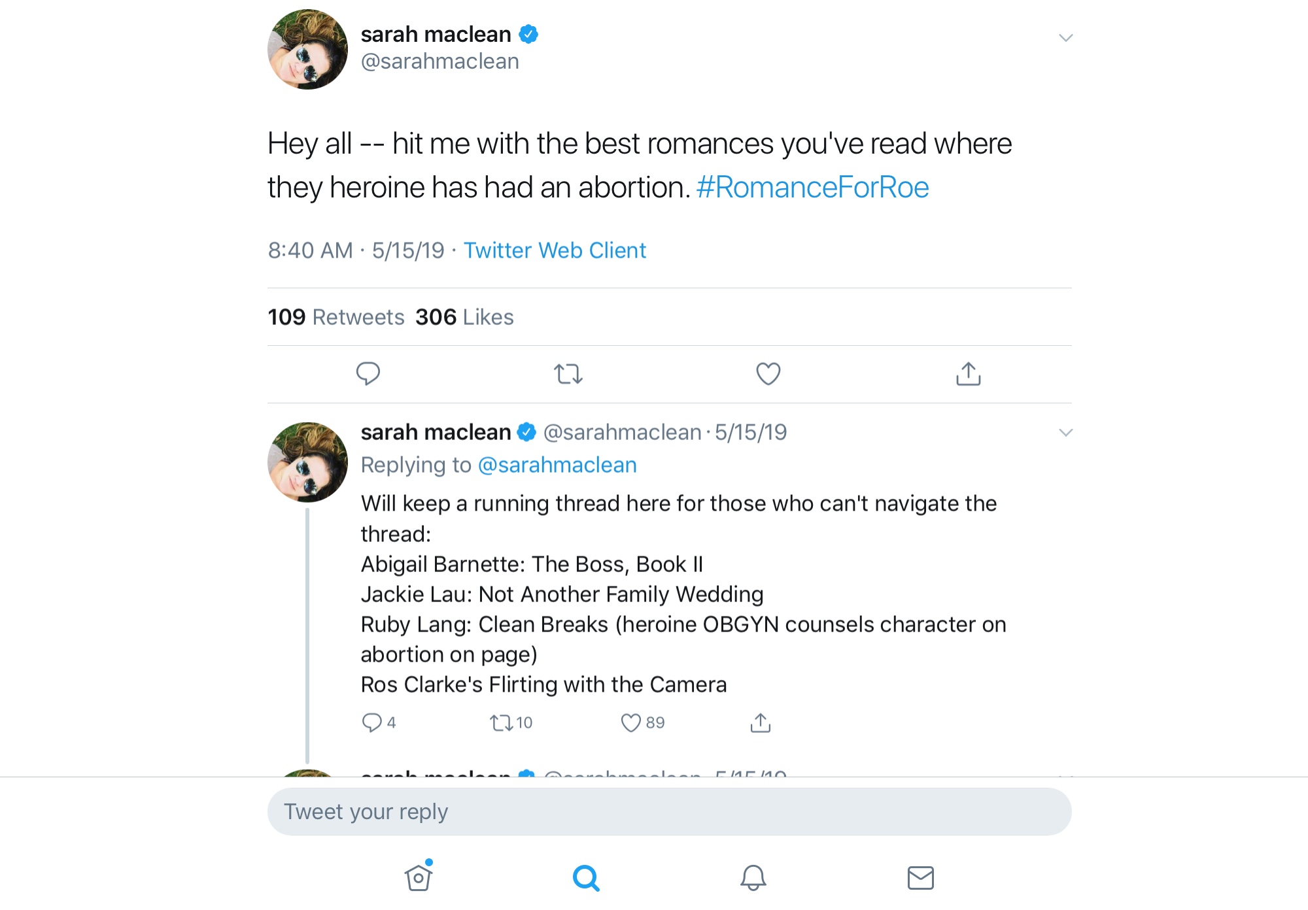
Task: Open the #RomanceForRoe hashtag
Action: pyautogui.click(x=812, y=188)
